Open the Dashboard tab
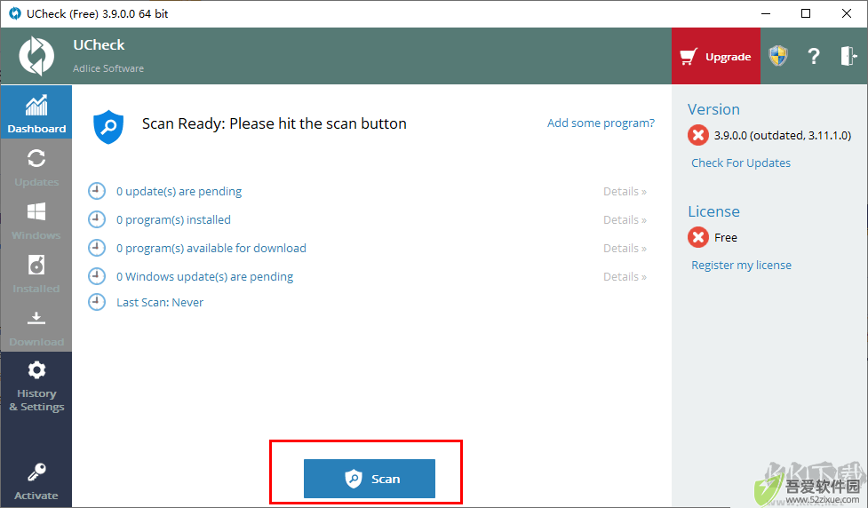This screenshot has height=508, width=868. click(36, 112)
